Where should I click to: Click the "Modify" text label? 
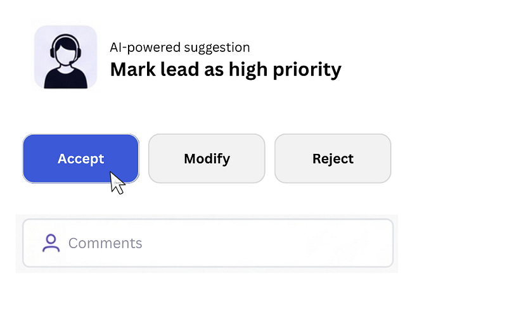pyautogui.click(x=207, y=158)
